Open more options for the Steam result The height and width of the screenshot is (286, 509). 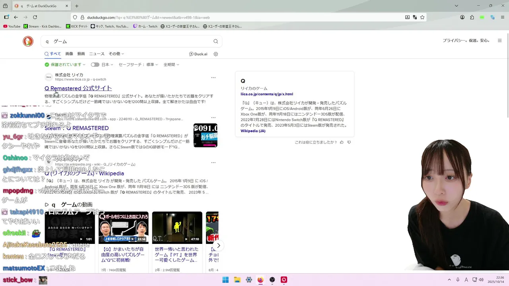[213, 118]
